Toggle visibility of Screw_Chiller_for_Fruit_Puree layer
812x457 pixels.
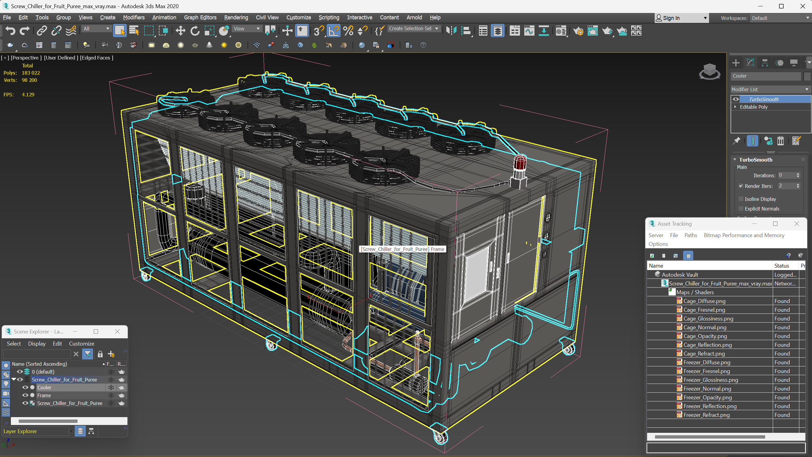pyautogui.click(x=20, y=380)
